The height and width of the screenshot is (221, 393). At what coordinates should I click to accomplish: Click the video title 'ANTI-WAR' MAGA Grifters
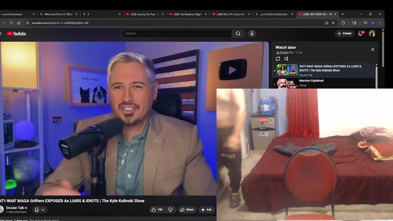[x=72, y=201]
